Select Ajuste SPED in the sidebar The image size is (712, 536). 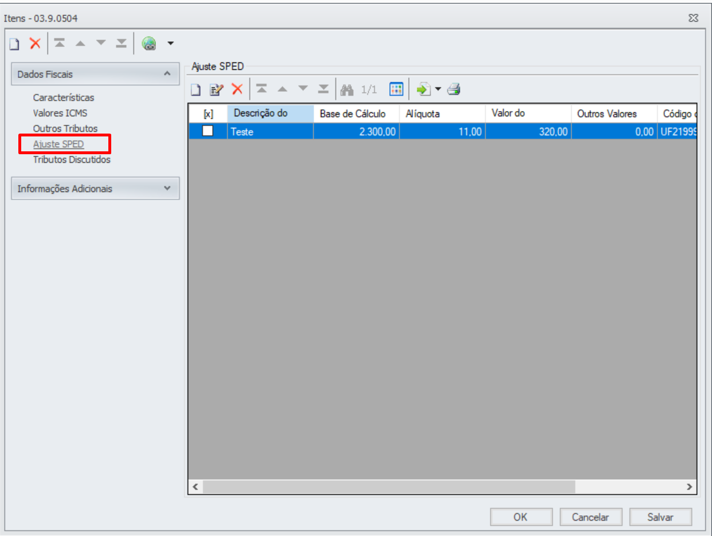(x=58, y=144)
